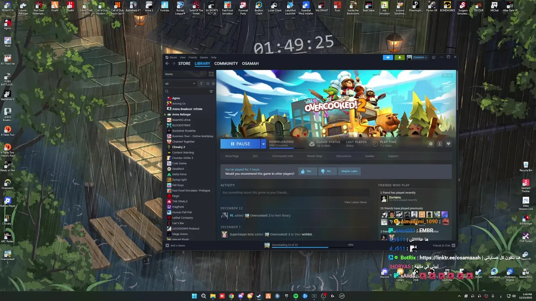The width and height of the screenshot is (536, 301).
Task: Open Games menu in Steam
Action: 204,57
